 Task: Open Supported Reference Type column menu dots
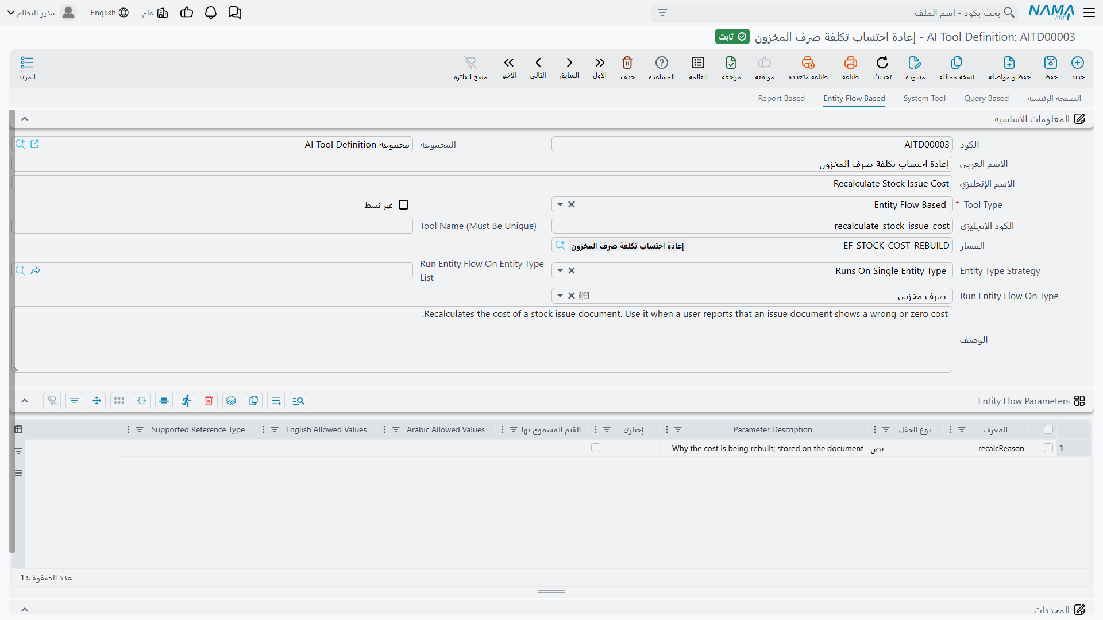click(x=128, y=429)
